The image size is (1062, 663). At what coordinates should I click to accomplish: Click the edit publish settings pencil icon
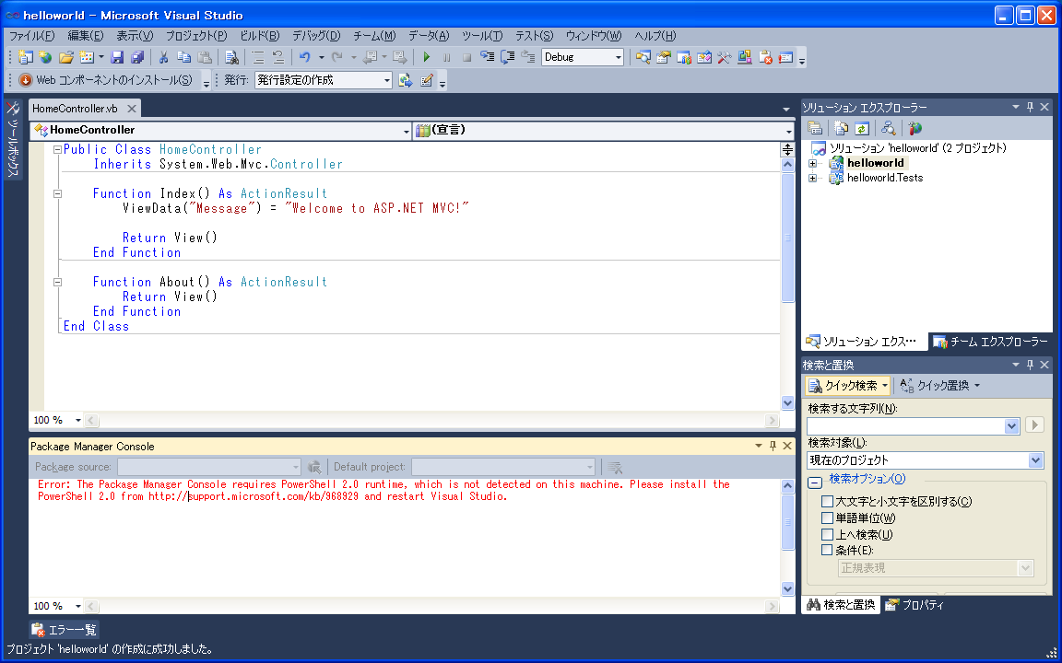tap(426, 80)
